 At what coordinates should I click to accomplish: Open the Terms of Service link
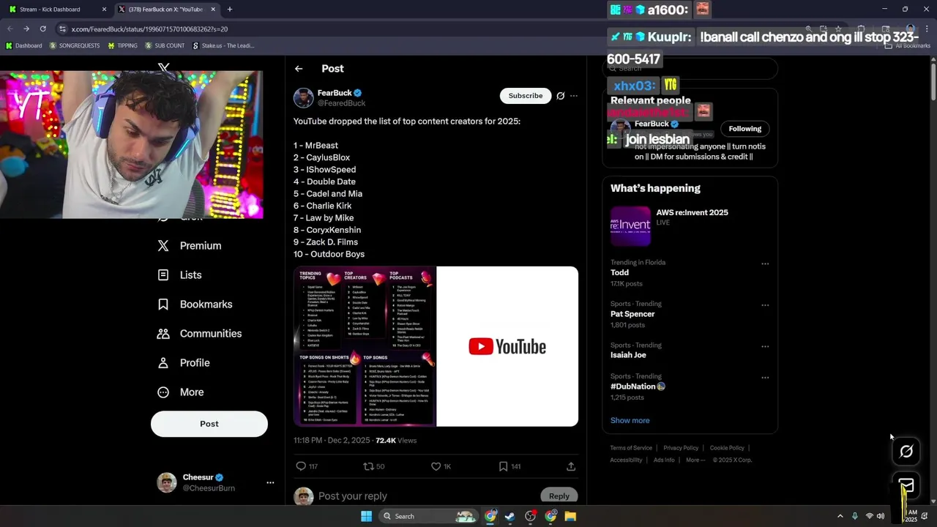click(x=631, y=448)
